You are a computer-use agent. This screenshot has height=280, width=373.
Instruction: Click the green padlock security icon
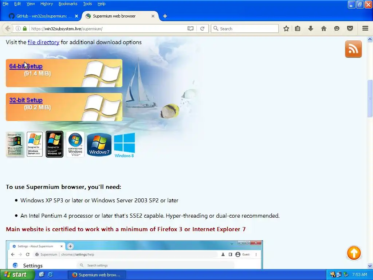[25, 28]
